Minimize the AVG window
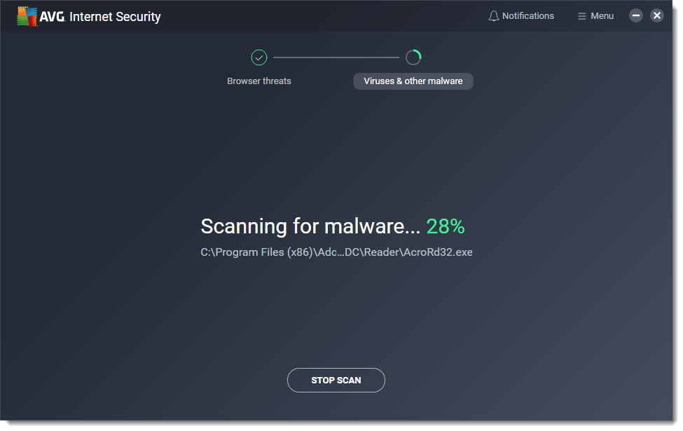The width and height of the screenshot is (683, 431). tap(635, 15)
